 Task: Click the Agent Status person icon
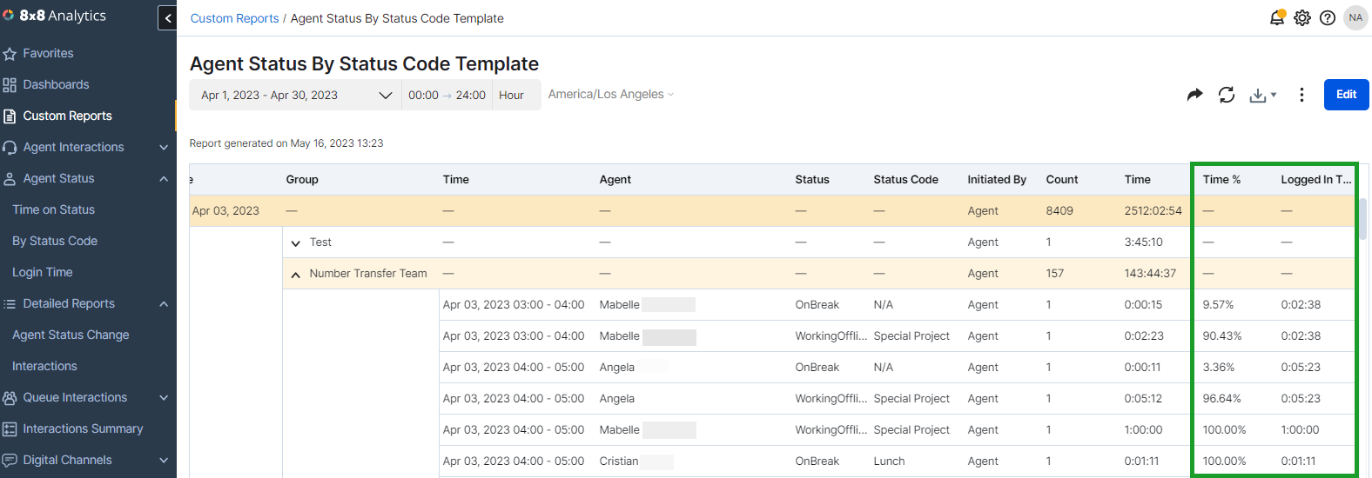[x=10, y=179]
